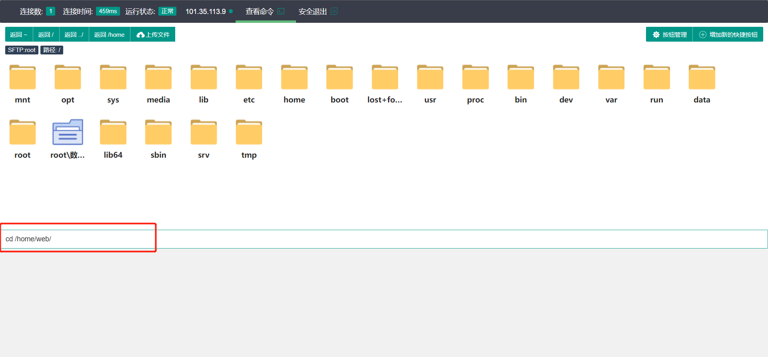
Task: Open the usr folder
Action: tap(430, 77)
